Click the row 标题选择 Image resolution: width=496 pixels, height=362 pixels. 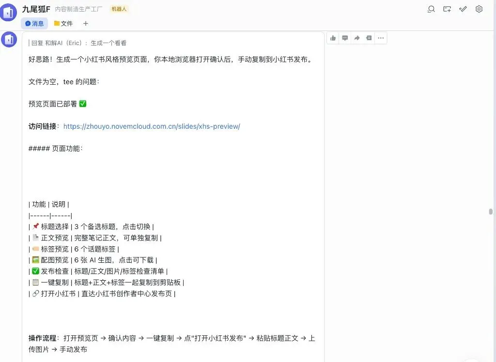pos(91,226)
